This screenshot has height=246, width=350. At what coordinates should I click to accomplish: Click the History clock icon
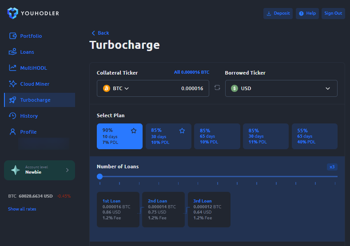13,116
